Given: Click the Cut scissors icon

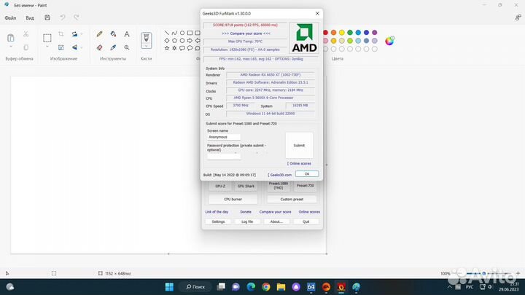Looking at the screenshot, I should pyautogui.click(x=26, y=34).
